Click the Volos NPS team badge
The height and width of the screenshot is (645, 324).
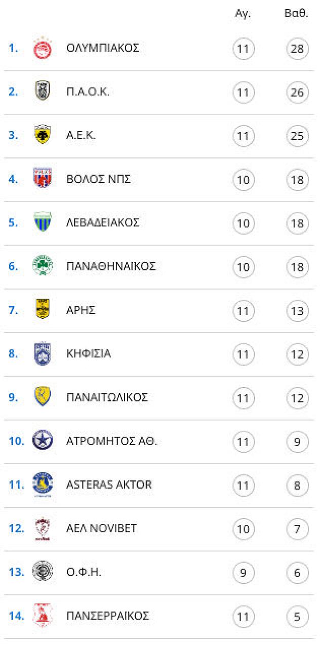[43, 179]
